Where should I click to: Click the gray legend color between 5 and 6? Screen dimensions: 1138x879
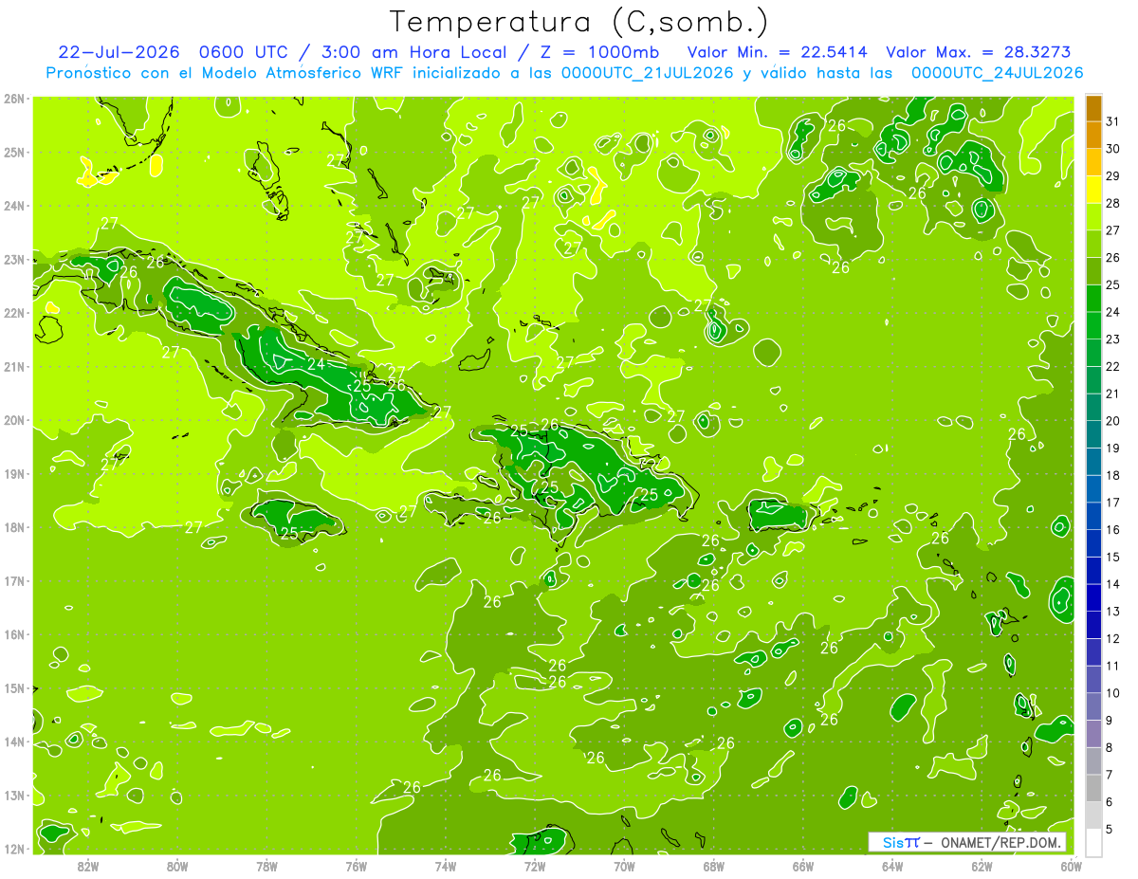coord(1093,815)
